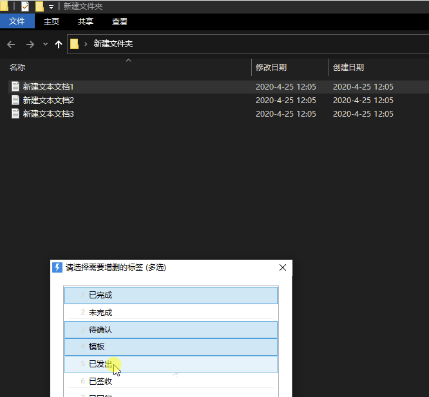Click the Properties icon in quick access toolbar
The image size is (429, 397).
[x=25, y=6]
